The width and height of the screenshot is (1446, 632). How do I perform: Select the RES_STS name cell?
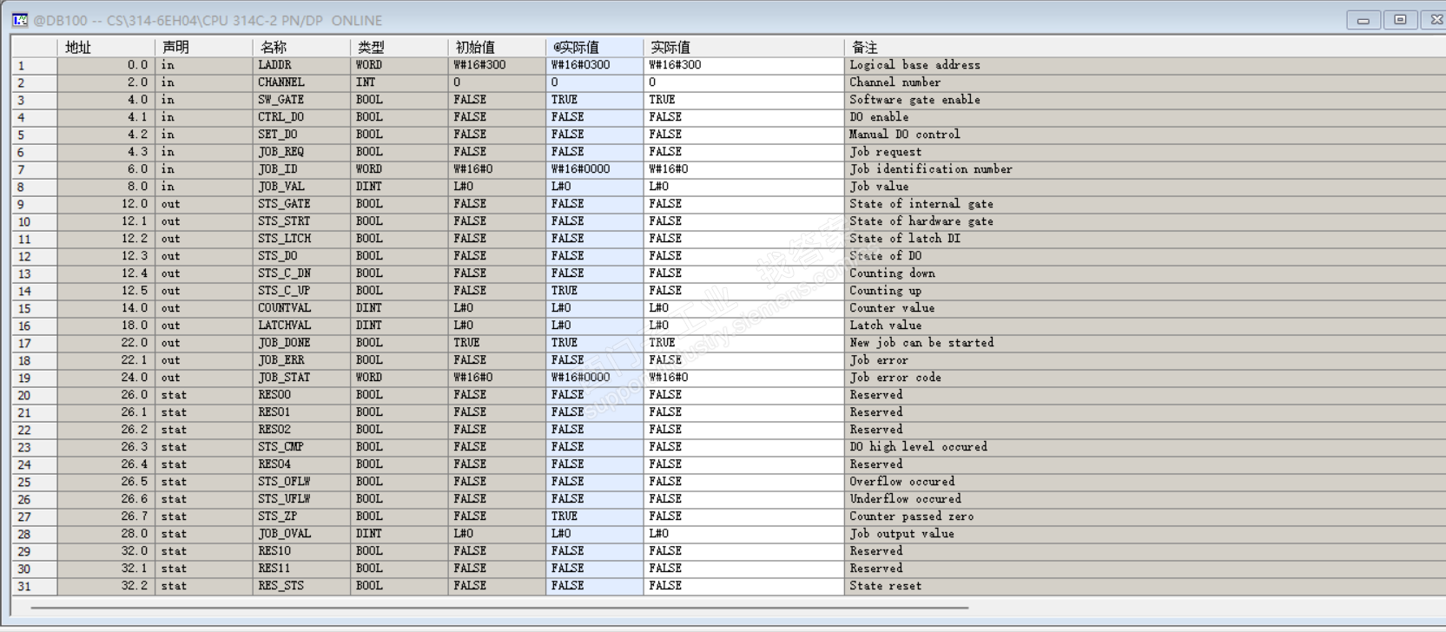click(301, 586)
